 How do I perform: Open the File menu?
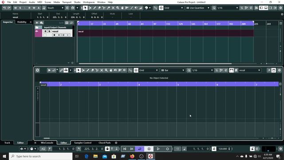[9, 2]
